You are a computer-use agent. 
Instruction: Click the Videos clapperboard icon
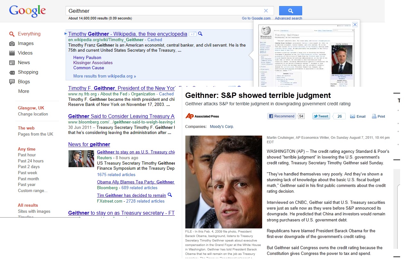[x=12, y=53]
